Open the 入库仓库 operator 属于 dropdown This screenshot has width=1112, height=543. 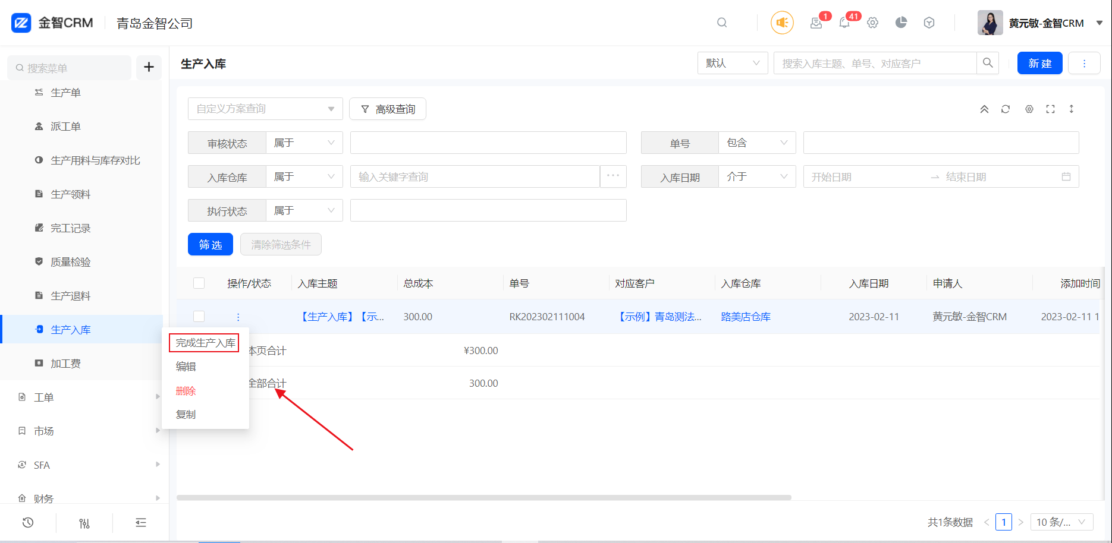pyautogui.click(x=304, y=176)
